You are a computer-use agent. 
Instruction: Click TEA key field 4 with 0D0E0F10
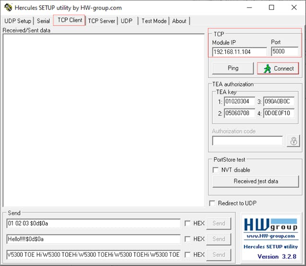click(279, 113)
